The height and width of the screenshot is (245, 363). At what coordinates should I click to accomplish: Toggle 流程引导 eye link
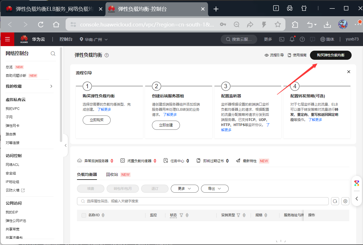coord(274,55)
